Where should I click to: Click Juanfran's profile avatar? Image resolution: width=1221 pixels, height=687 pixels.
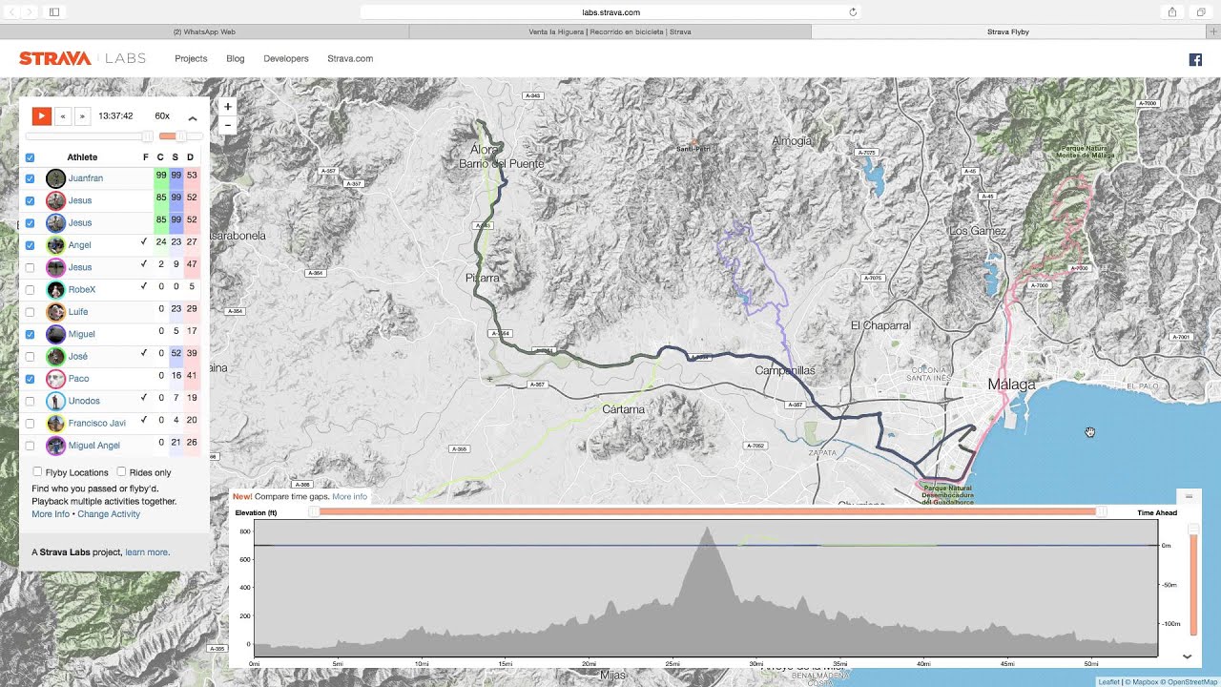point(55,178)
